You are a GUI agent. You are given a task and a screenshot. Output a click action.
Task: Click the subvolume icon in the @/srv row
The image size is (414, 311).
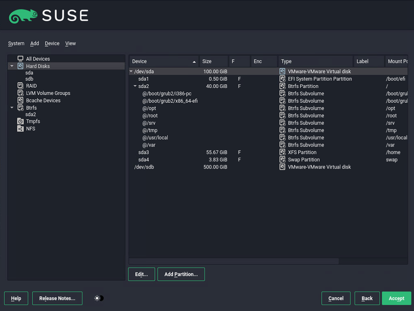tap(282, 123)
